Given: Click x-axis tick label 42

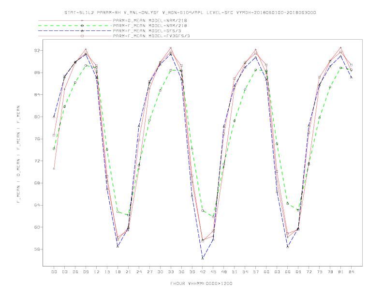Looking at the screenshot, I should (203, 272).
